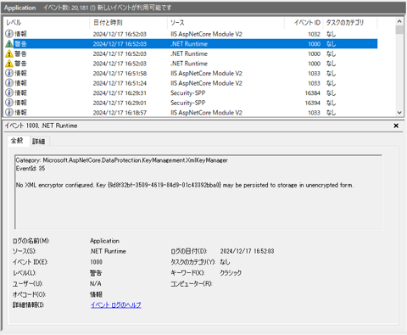
Task: Close the event 1000 details pane
Action: point(396,126)
